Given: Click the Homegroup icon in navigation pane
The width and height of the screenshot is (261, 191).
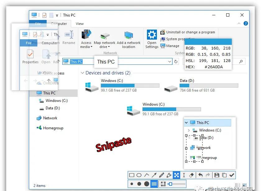Looking at the screenshot, I should pyautogui.click(x=39, y=128).
